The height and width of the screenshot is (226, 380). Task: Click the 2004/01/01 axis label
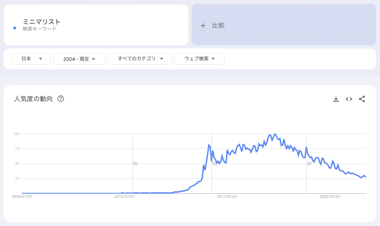[x=22, y=197]
